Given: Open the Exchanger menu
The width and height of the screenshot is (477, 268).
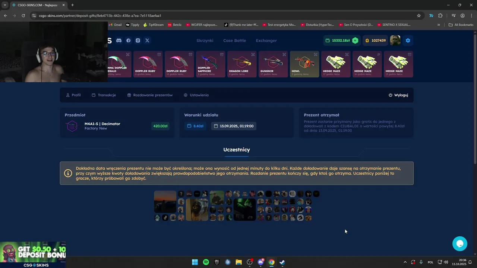Looking at the screenshot, I should tap(266, 41).
